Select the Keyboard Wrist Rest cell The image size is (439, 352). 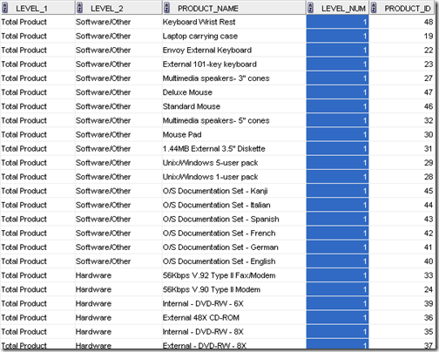(234, 22)
